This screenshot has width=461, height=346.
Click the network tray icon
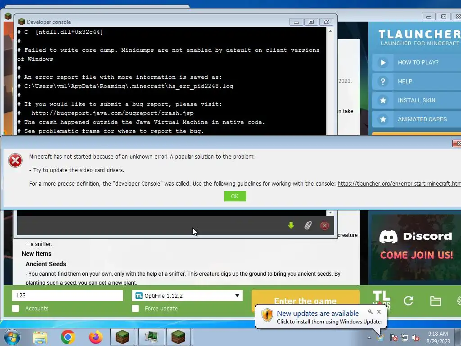(x=405, y=337)
